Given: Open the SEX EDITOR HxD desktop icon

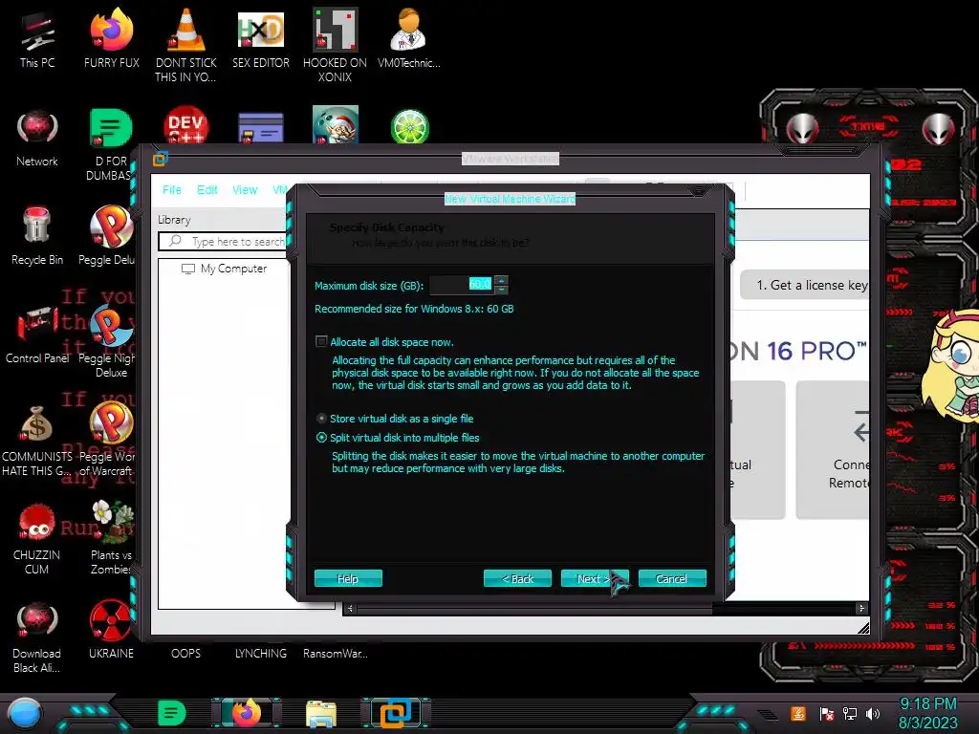Looking at the screenshot, I should 261,39.
